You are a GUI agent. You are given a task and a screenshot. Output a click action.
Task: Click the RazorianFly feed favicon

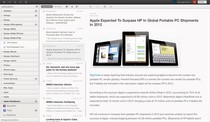point(4,106)
